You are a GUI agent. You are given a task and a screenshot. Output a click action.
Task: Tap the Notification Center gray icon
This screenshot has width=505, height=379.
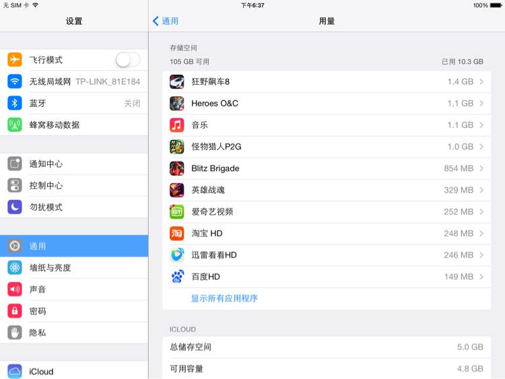point(15,164)
